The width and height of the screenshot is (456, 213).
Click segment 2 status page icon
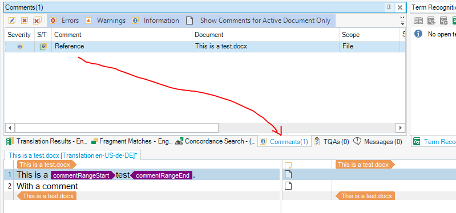point(288,186)
